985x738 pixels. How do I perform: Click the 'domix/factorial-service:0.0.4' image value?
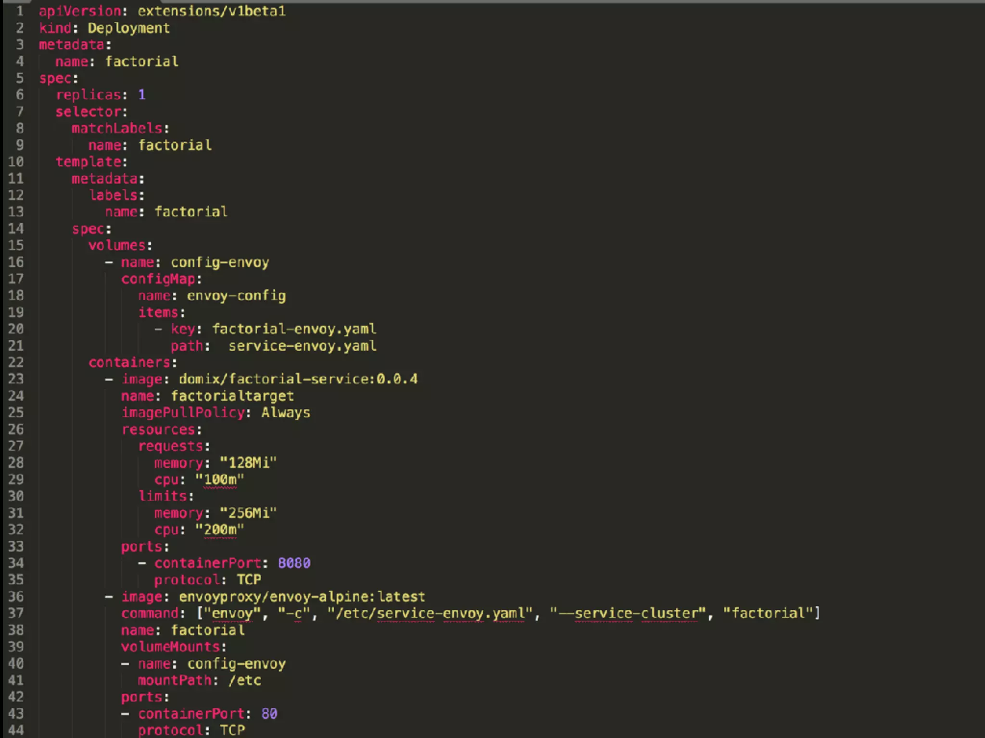298,379
